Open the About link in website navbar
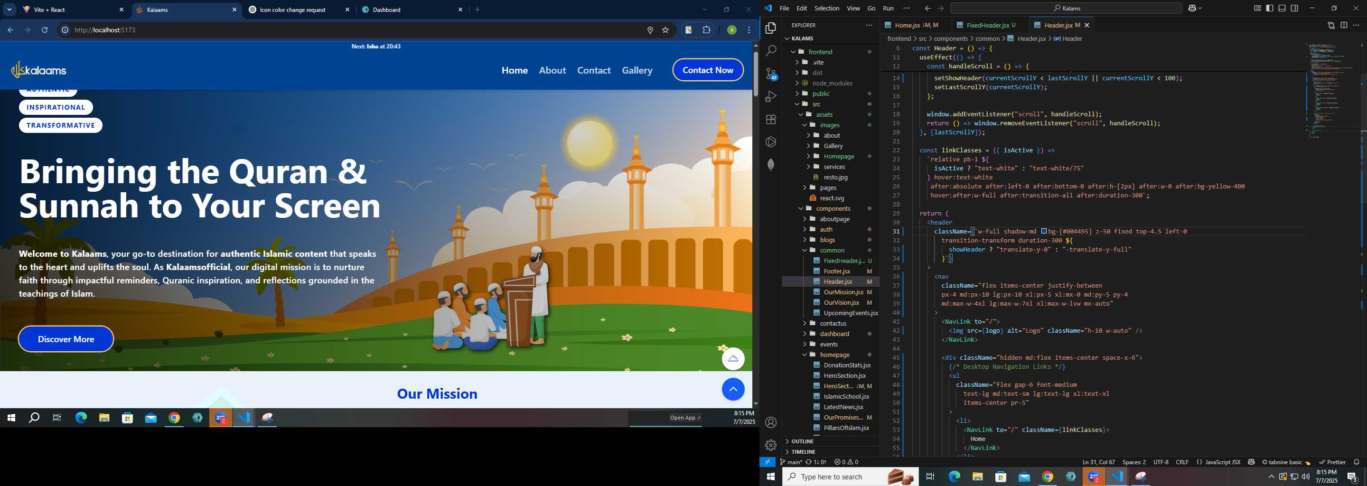This screenshot has width=1367, height=486. point(552,70)
